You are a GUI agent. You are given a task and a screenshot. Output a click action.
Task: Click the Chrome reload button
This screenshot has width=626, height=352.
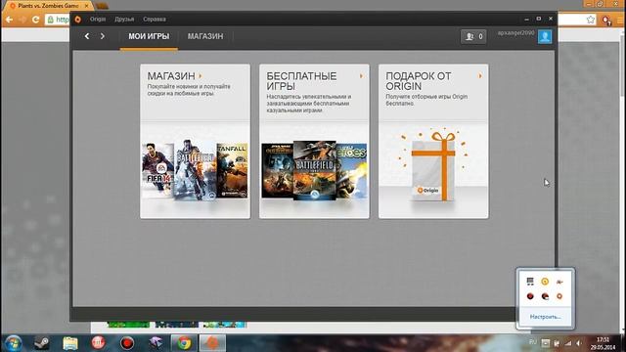click(x=35, y=20)
